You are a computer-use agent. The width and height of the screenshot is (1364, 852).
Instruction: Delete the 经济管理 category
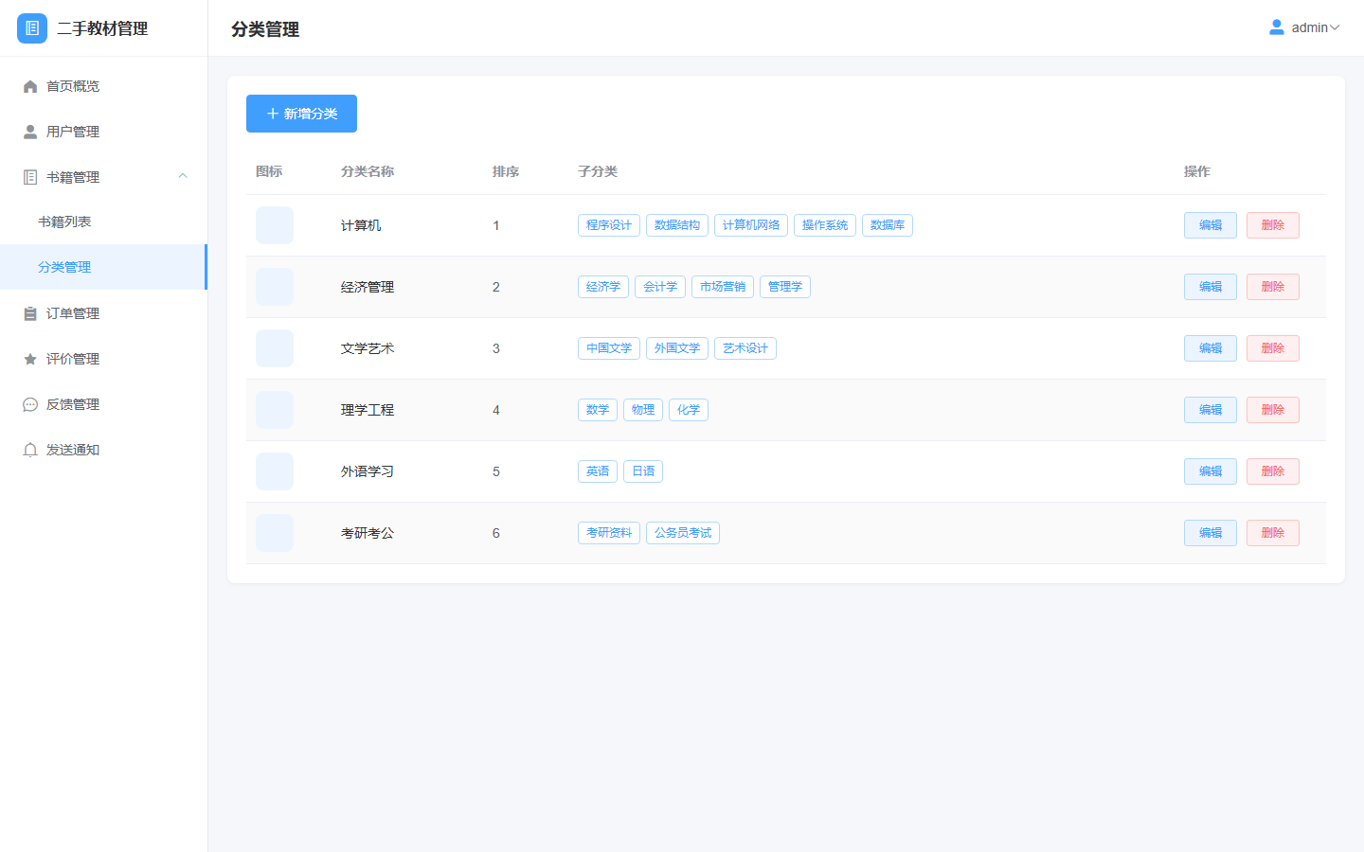click(1272, 287)
